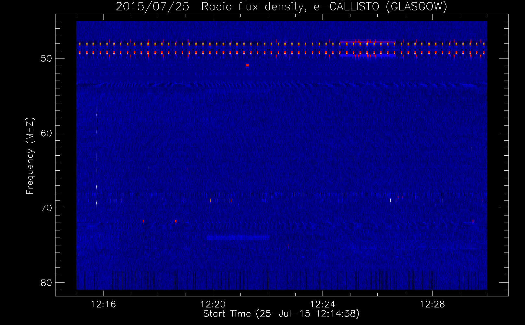This screenshot has height=325, width=525.
Task: Select the 12:20 time tick label
Action: (x=213, y=305)
